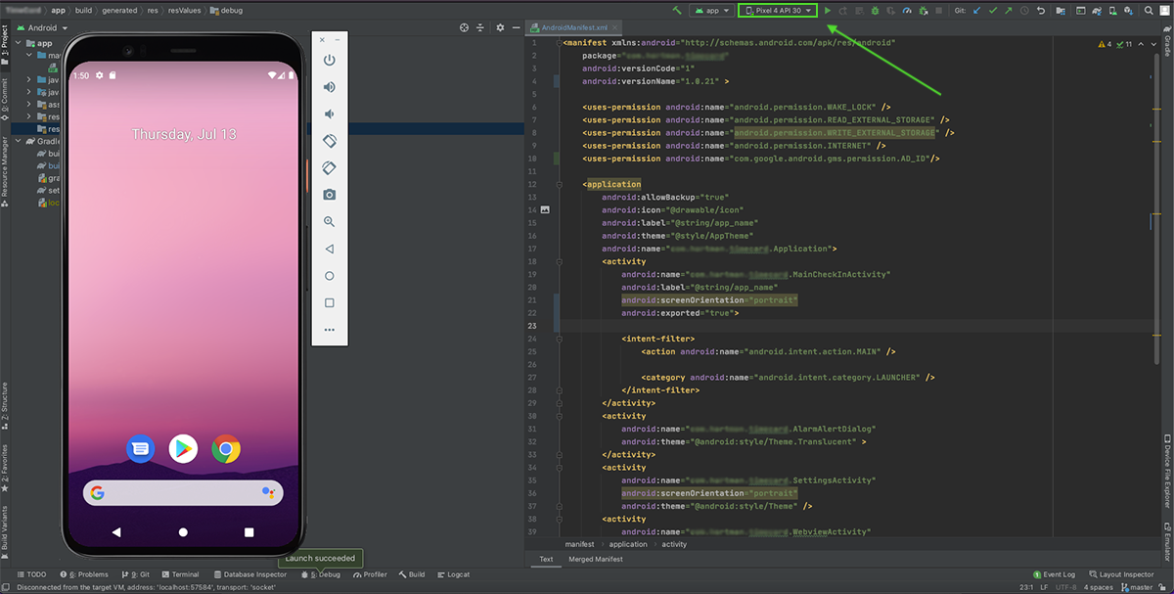Click the emulator zoom magnifier icon
The image size is (1174, 594).
[x=330, y=222]
